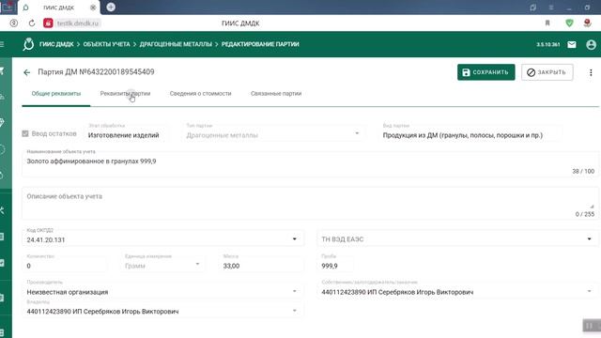
Task: Open the browser menu lines icon
Action: click(551, 8)
